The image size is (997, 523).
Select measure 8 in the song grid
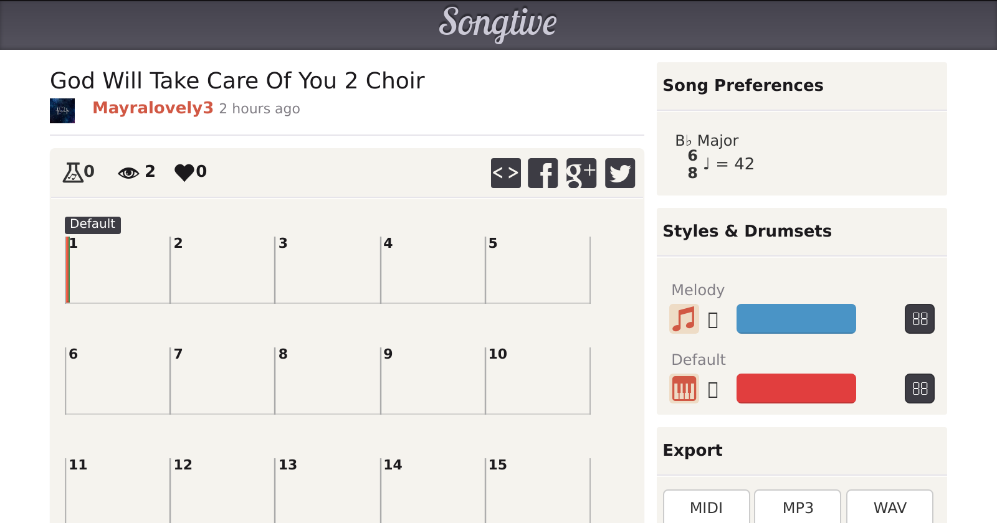pyautogui.click(x=327, y=381)
